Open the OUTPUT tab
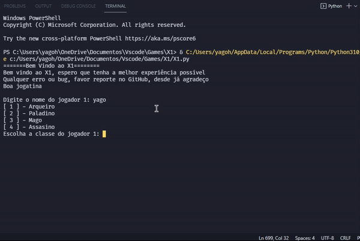 pyautogui.click(x=43, y=6)
